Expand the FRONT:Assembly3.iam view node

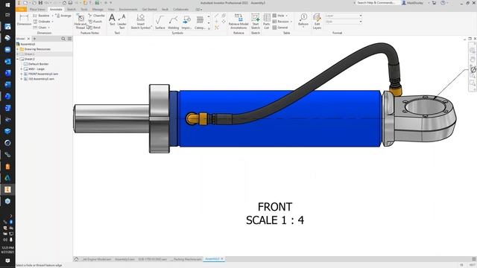(22, 74)
